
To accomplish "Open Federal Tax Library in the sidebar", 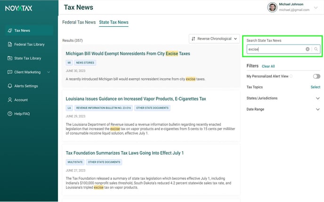I will pyautogui.click(x=29, y=44).
